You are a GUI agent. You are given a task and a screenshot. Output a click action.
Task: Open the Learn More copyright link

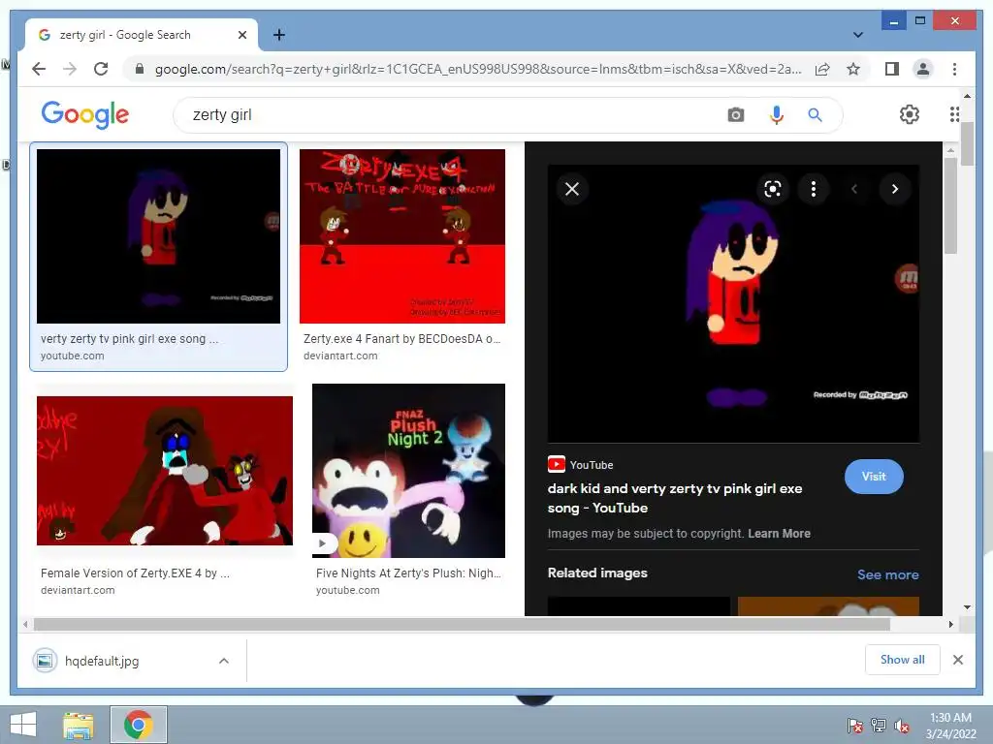point(779,534)
